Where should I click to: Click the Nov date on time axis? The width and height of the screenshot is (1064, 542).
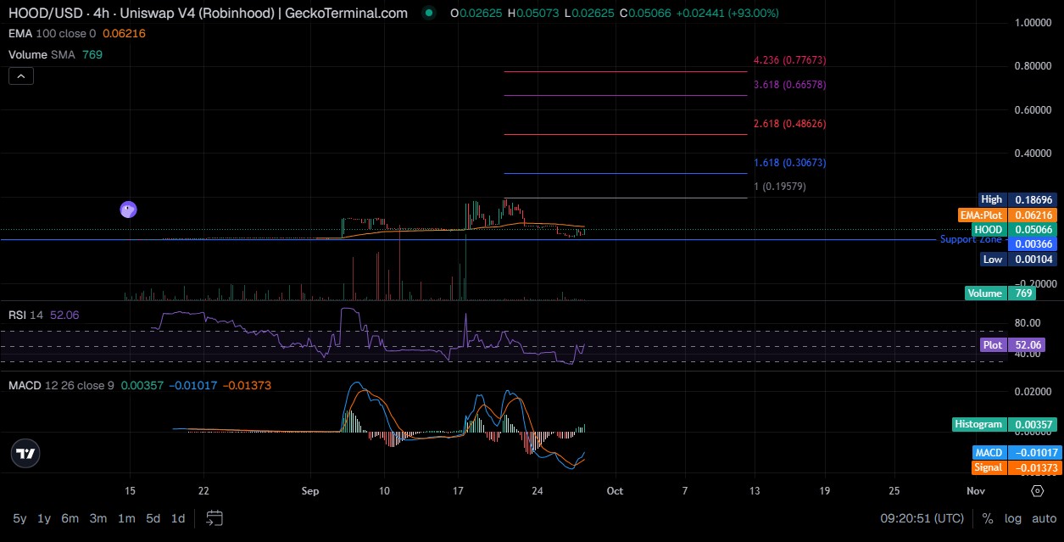tap(976, 490)
